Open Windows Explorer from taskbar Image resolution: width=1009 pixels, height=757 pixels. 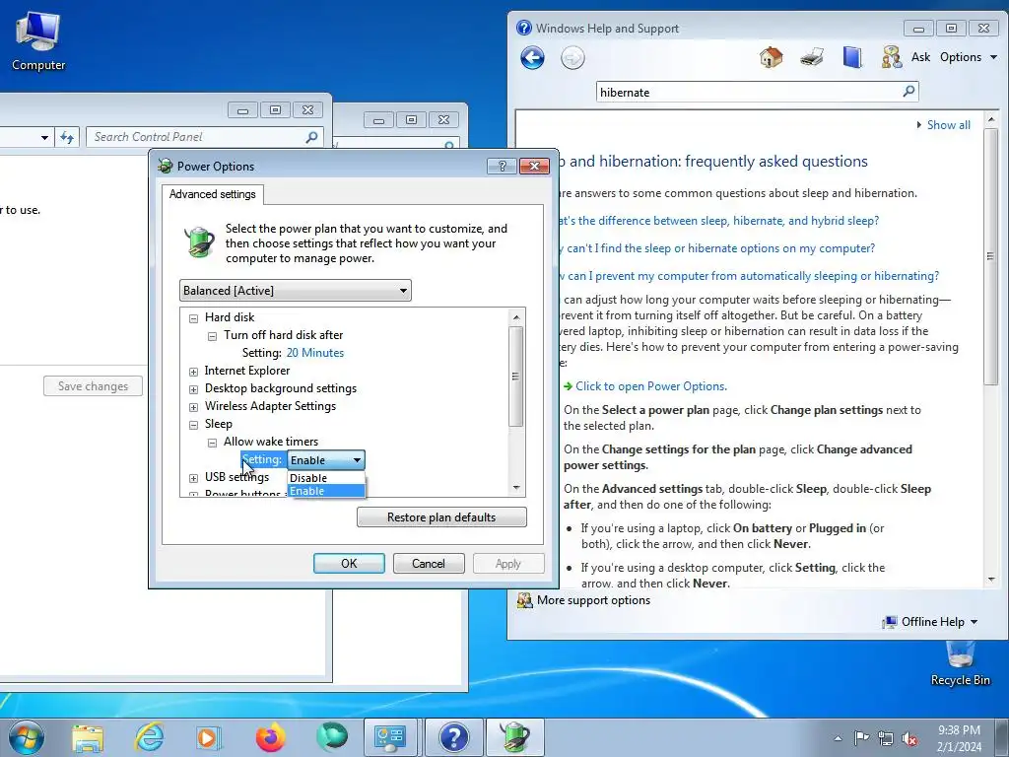(88, 737)
